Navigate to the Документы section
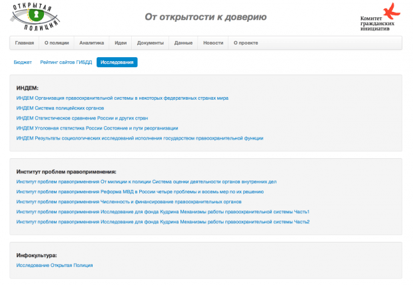 click(151, 43)
